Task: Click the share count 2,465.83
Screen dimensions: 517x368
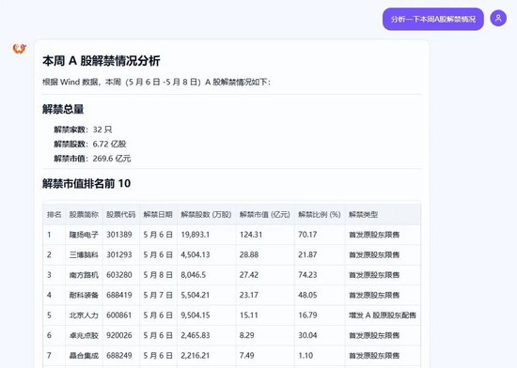Action: click(196, 335)
